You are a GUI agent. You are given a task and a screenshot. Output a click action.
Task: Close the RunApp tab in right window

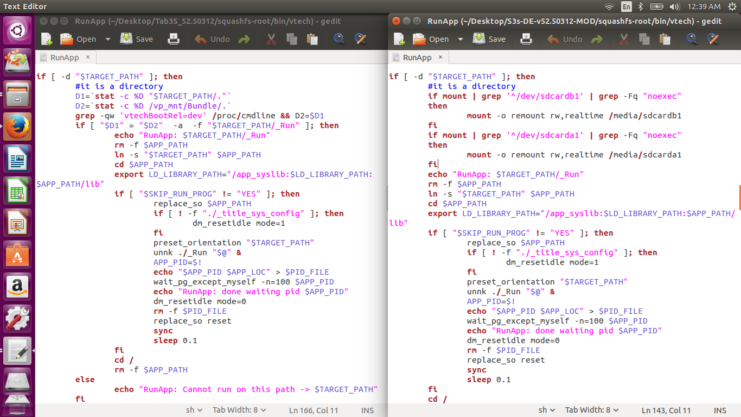[x=440, y=57]
